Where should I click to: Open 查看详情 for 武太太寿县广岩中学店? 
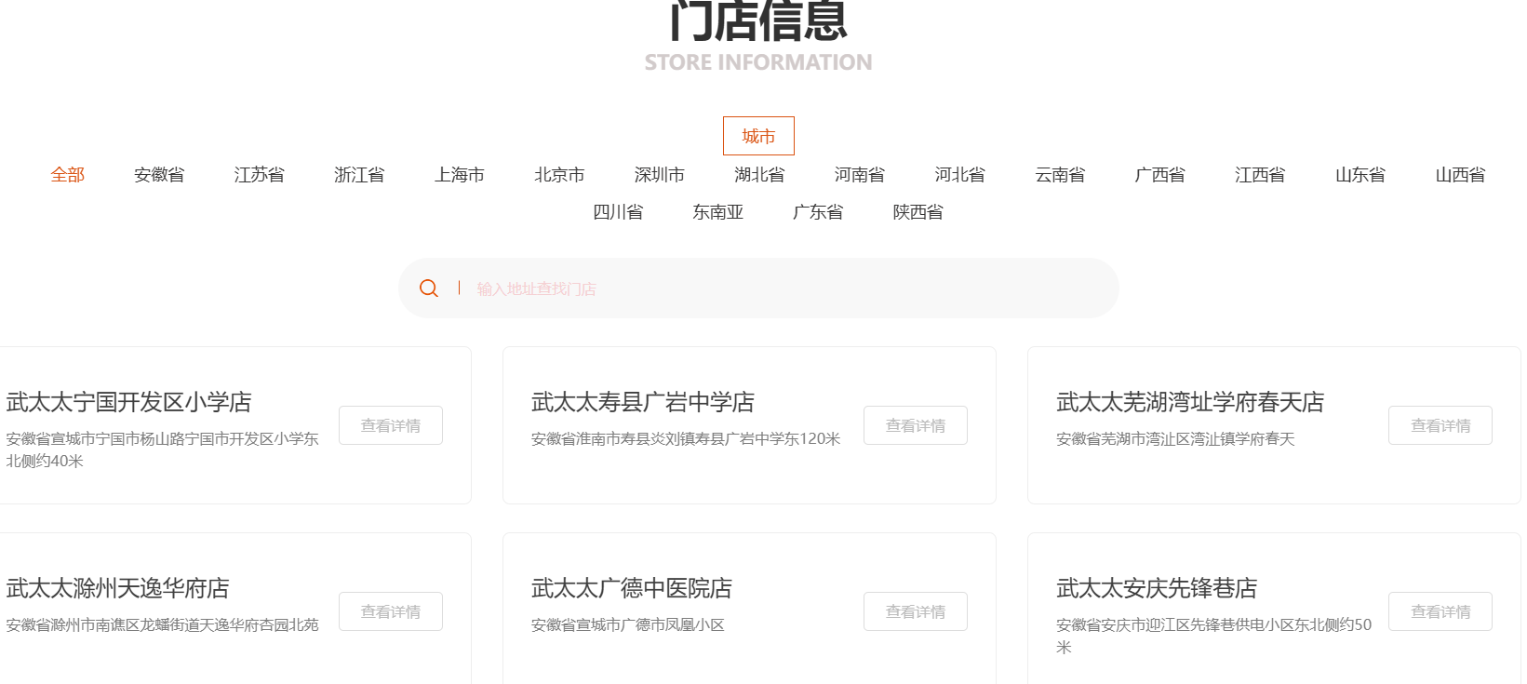point(915,425)
